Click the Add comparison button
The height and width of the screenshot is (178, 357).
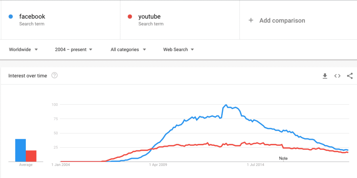[282, 20]
